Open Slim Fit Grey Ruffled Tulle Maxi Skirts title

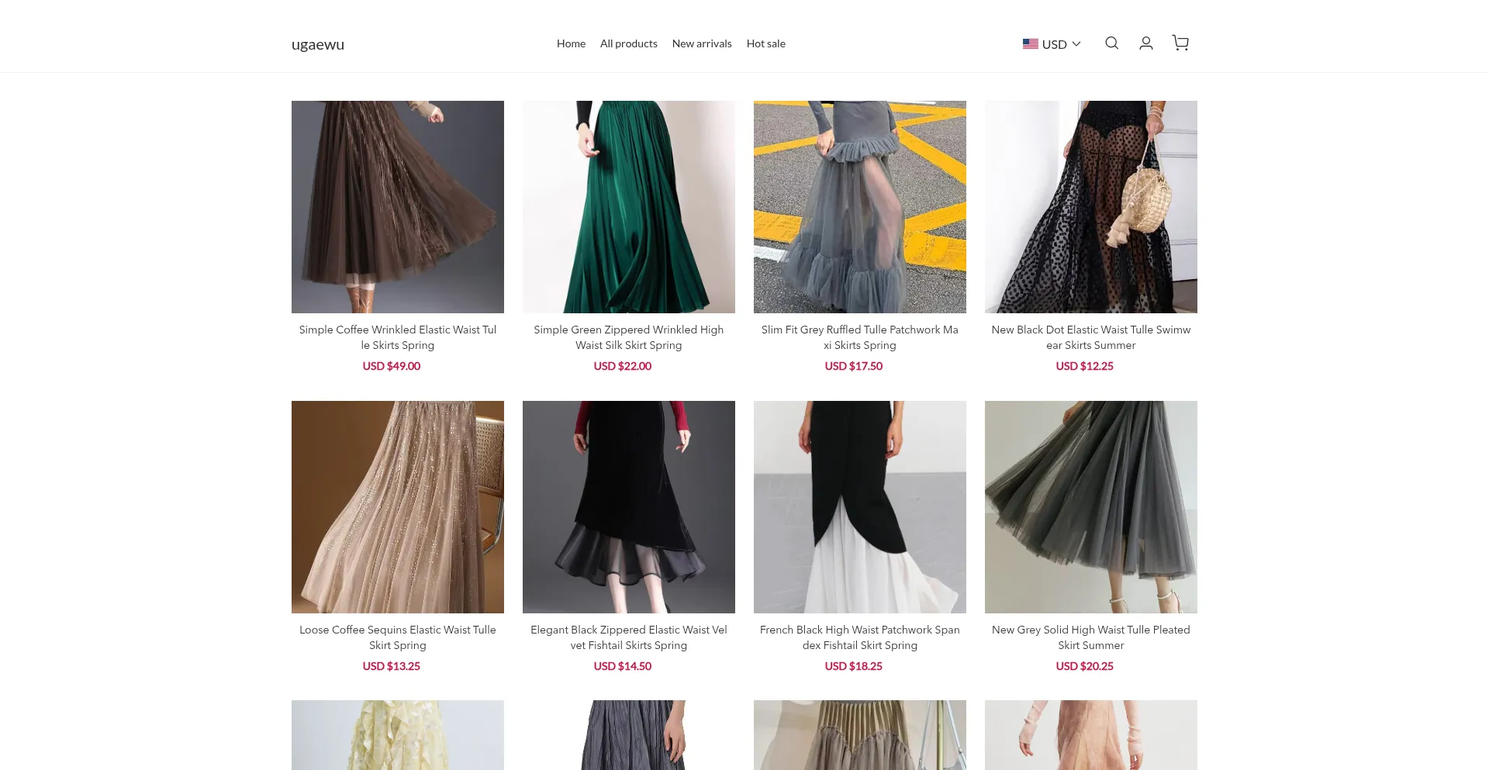860,337
